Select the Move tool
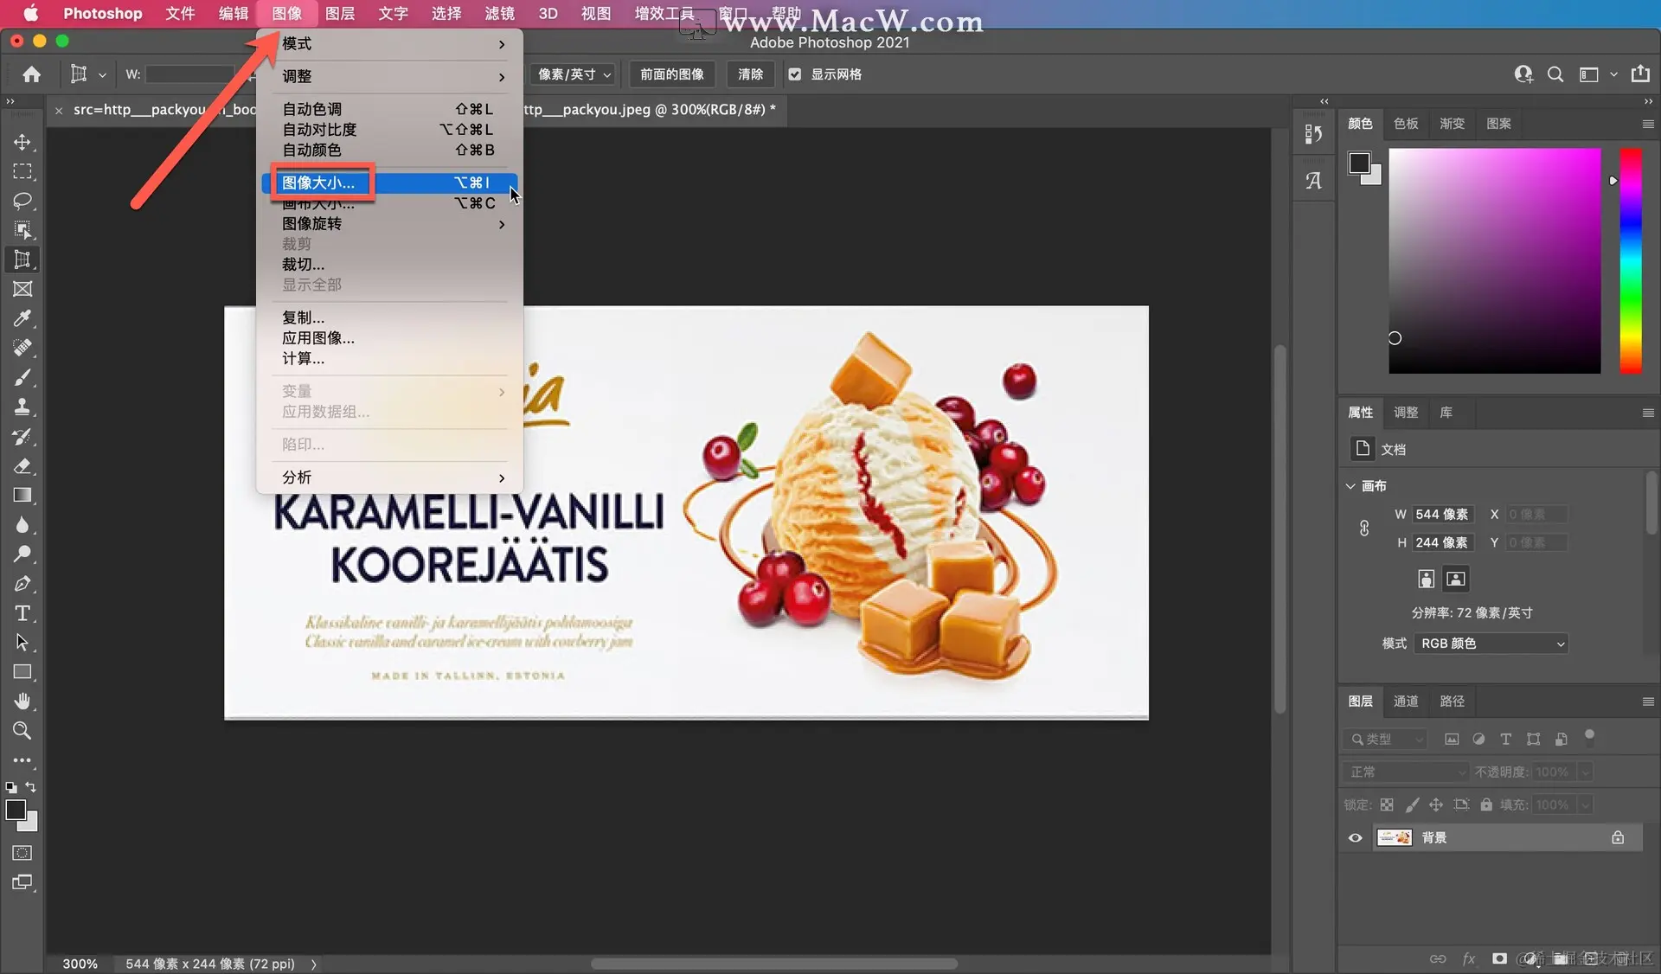 coord(22,142)
